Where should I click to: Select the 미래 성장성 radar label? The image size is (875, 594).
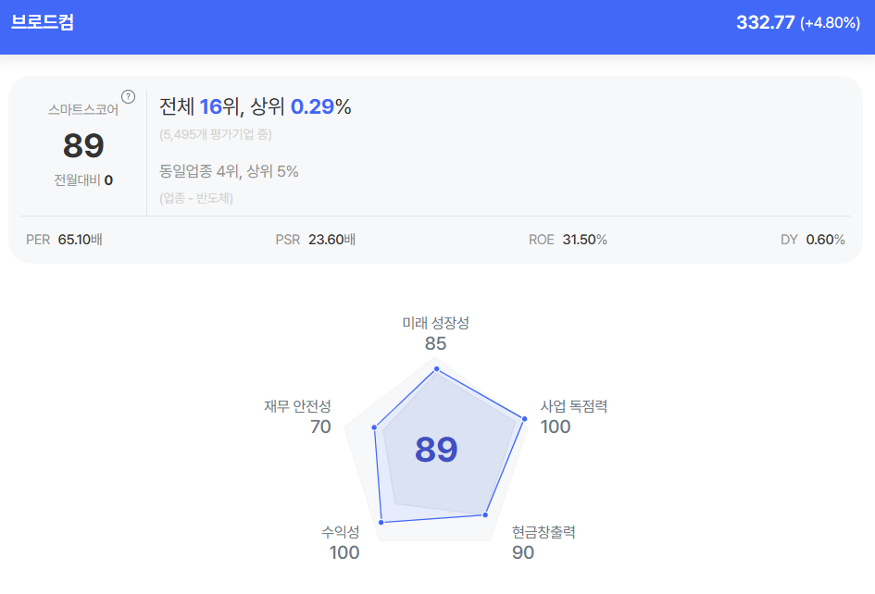435,323
